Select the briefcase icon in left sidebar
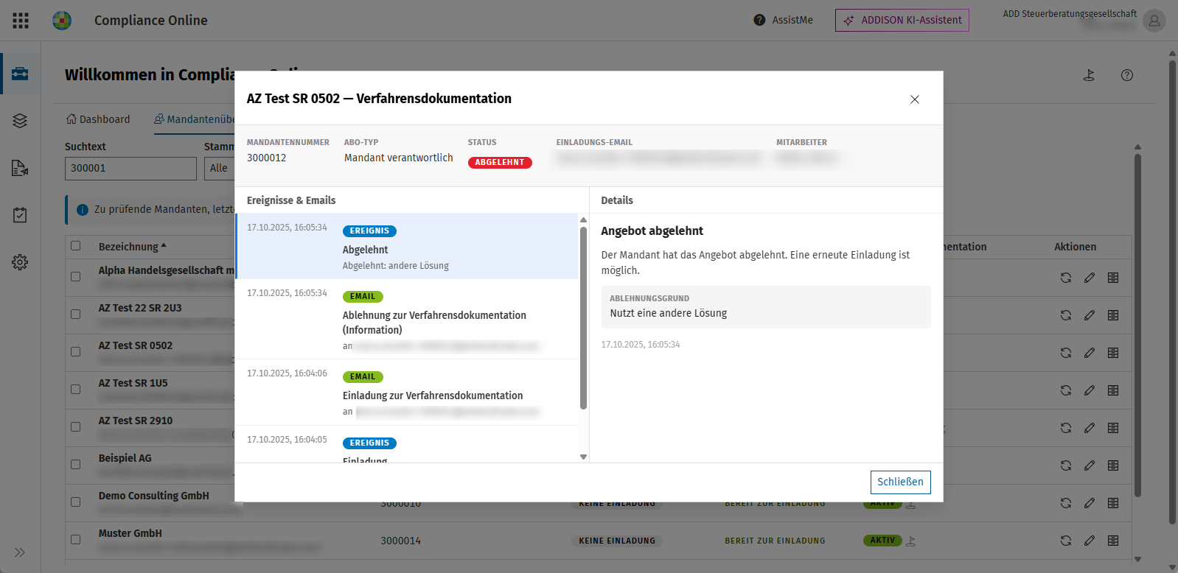The height and width of the screenshot is (573, 1178). click(x=20, y=74)
